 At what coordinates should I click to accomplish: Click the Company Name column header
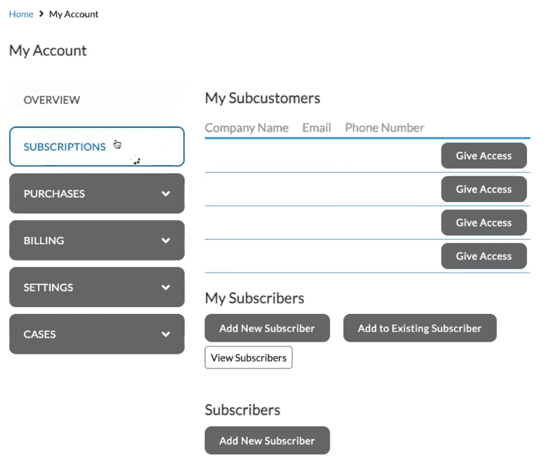tap(247, 128)
